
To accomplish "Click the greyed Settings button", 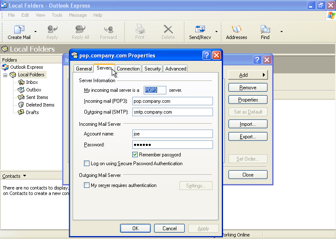I will 196,185.
